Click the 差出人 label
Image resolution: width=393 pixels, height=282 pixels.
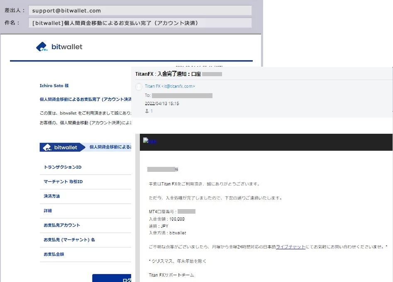(x=15, y=10)
